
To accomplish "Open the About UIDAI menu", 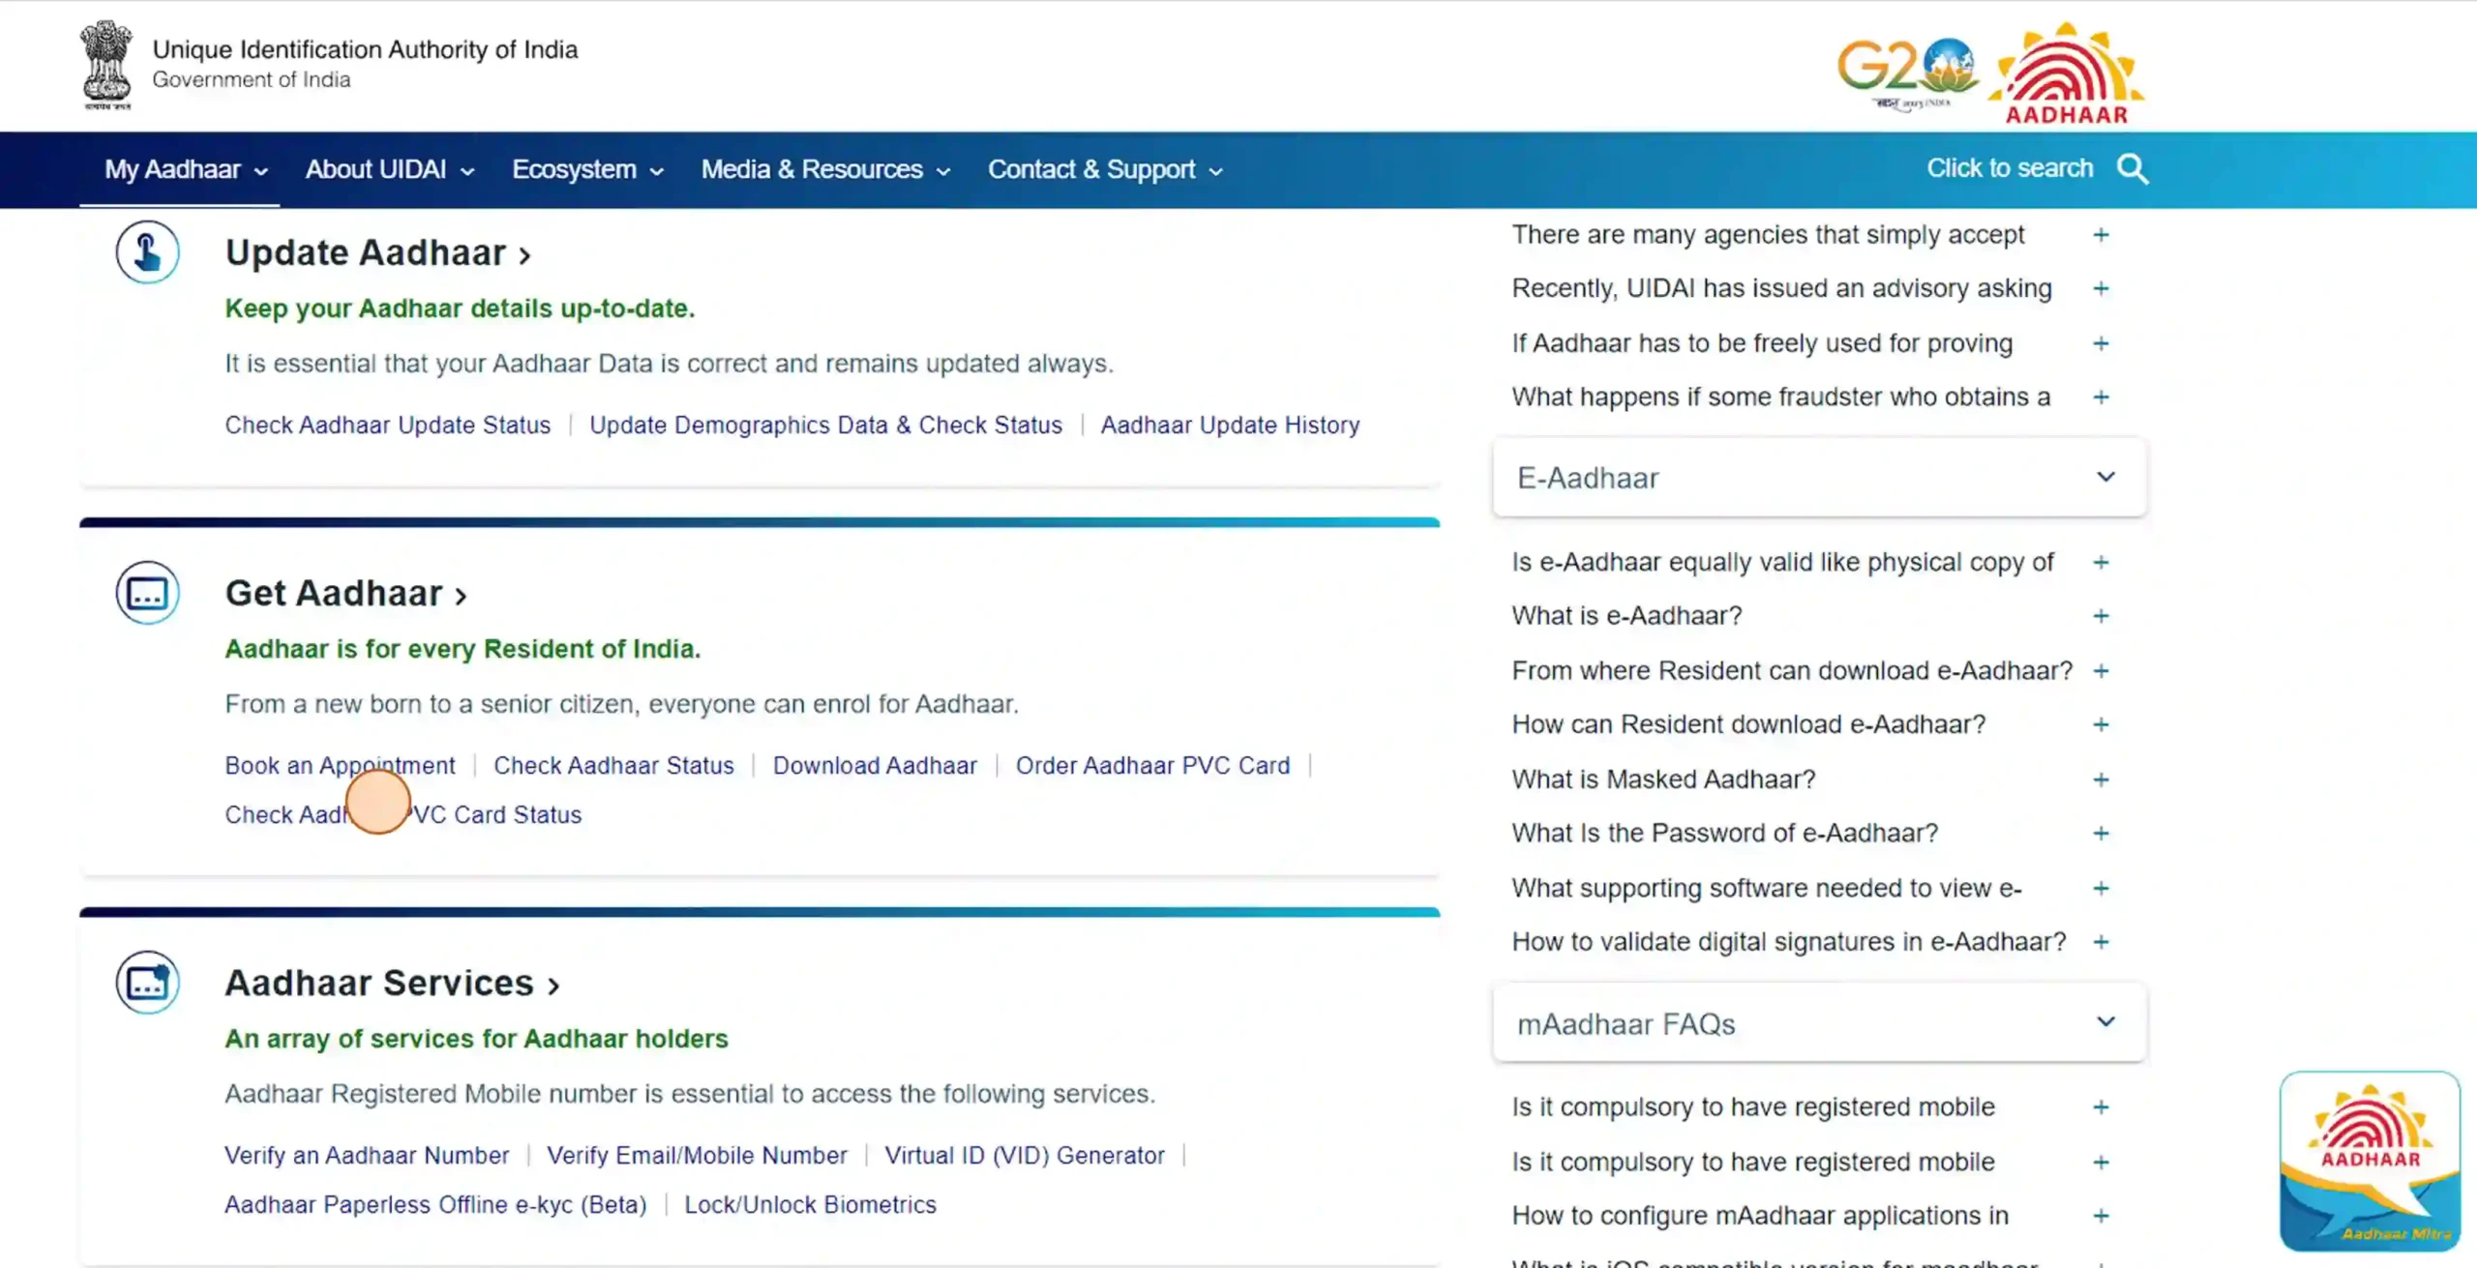I will tap(390, 169).
